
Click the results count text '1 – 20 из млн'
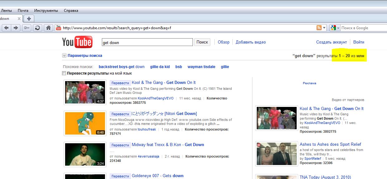pos(351,56)
